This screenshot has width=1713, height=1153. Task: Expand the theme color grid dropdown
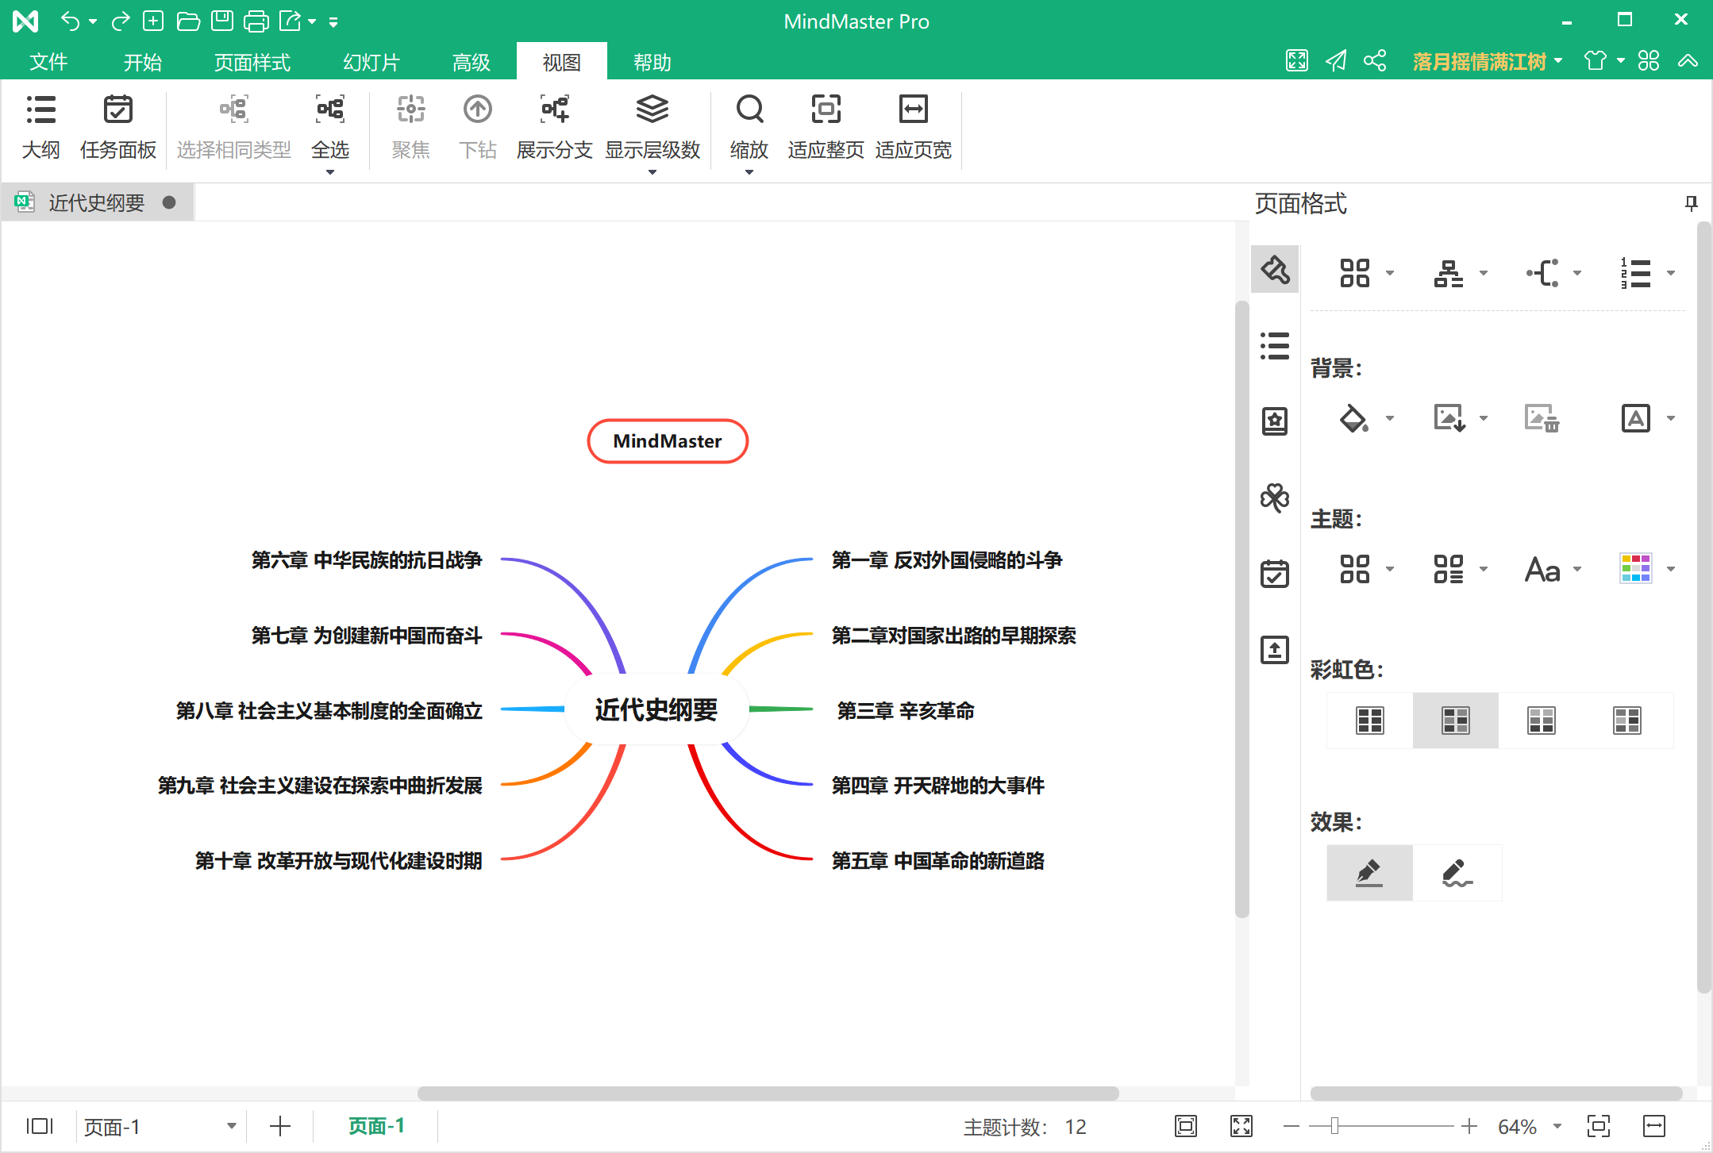click(x=1671, y=569)
